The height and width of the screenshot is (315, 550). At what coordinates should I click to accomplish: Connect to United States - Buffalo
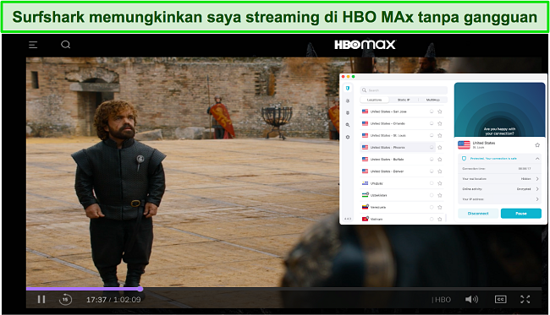pyautogui.click(x=398, y=160)
